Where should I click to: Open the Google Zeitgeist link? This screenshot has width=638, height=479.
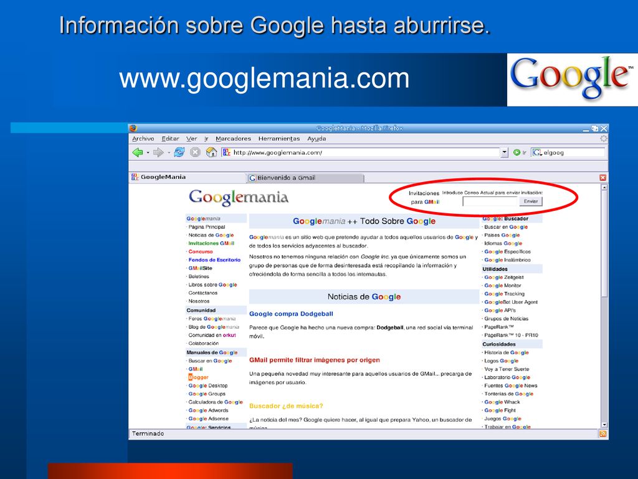pos(503,278)
